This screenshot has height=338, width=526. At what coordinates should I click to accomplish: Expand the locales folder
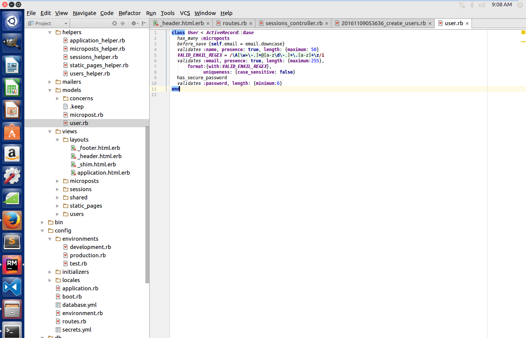(x=50, y=280)
